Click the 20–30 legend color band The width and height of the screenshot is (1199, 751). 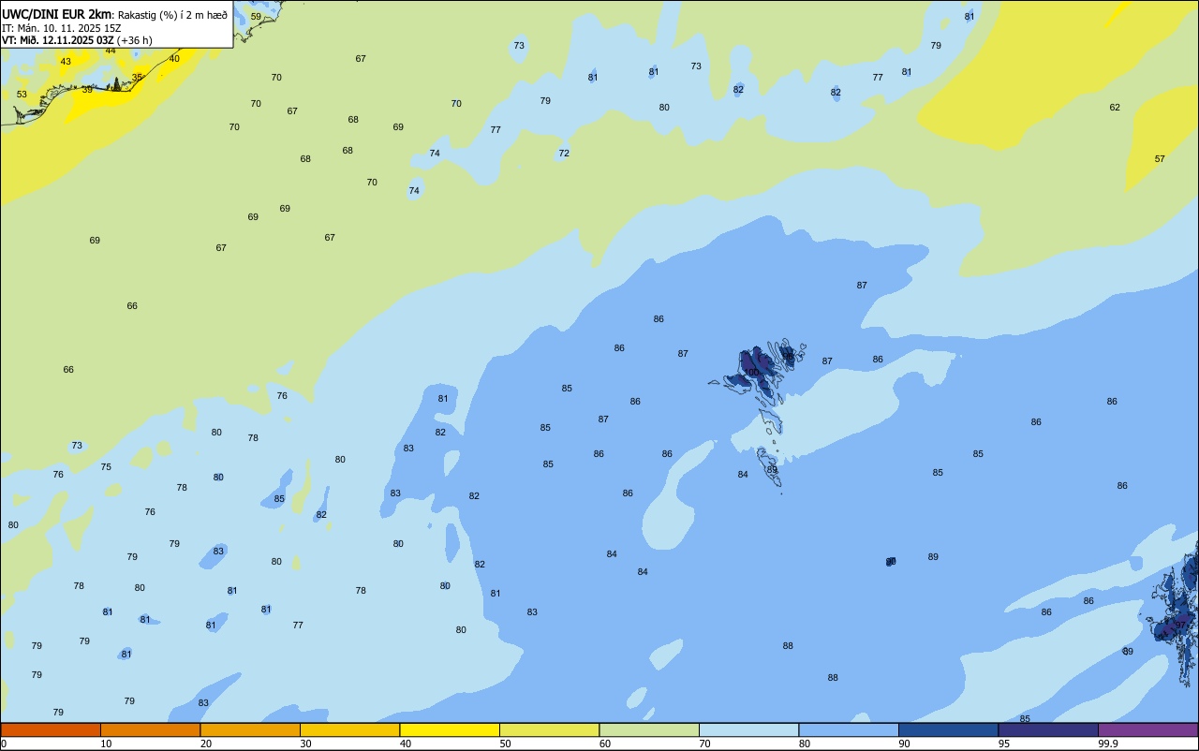pos(250,729)
